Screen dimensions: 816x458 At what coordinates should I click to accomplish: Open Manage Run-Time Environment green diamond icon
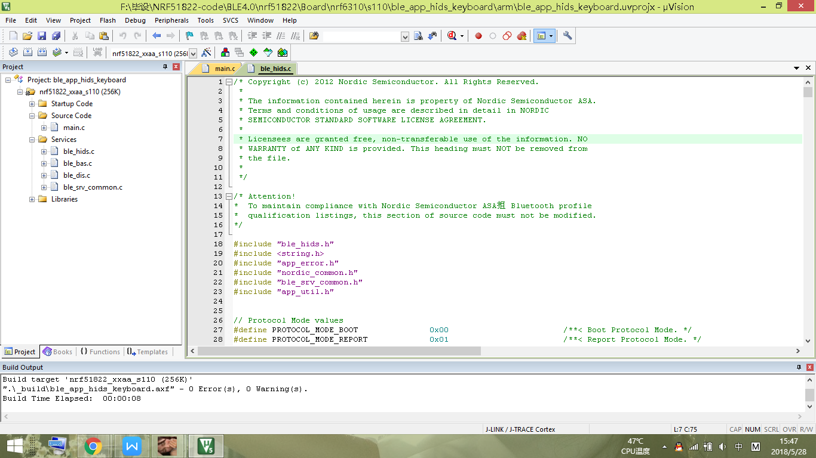point(254,52)
